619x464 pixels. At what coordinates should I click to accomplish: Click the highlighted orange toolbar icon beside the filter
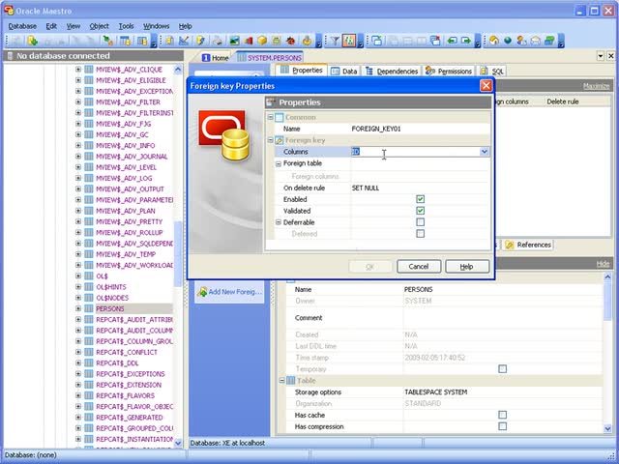349,41
